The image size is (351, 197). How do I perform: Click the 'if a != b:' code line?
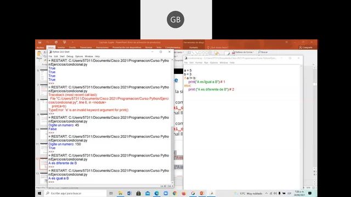pyautogui.click(x=190, y=78)
